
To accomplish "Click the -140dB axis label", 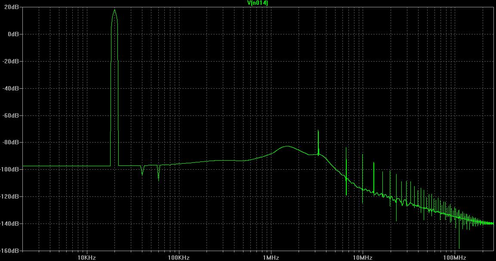I will (9, 224).
